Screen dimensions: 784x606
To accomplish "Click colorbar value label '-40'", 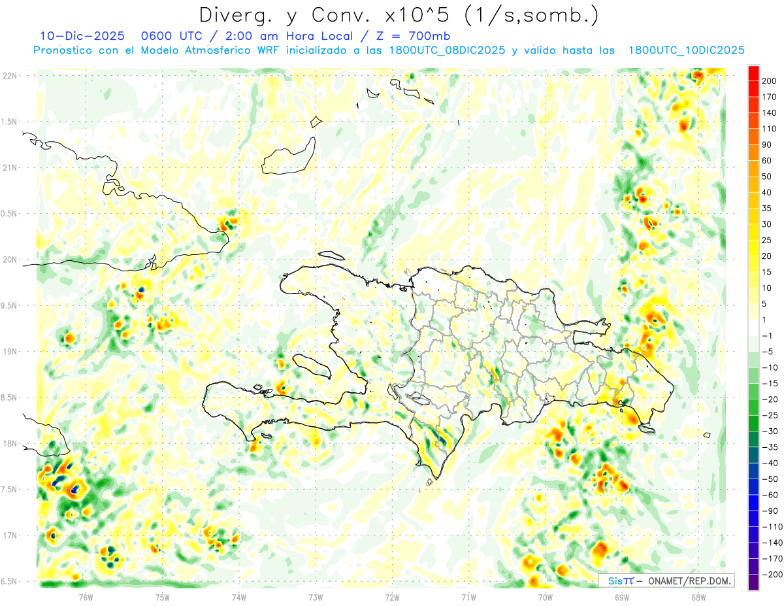I will (x=772, y=463).
